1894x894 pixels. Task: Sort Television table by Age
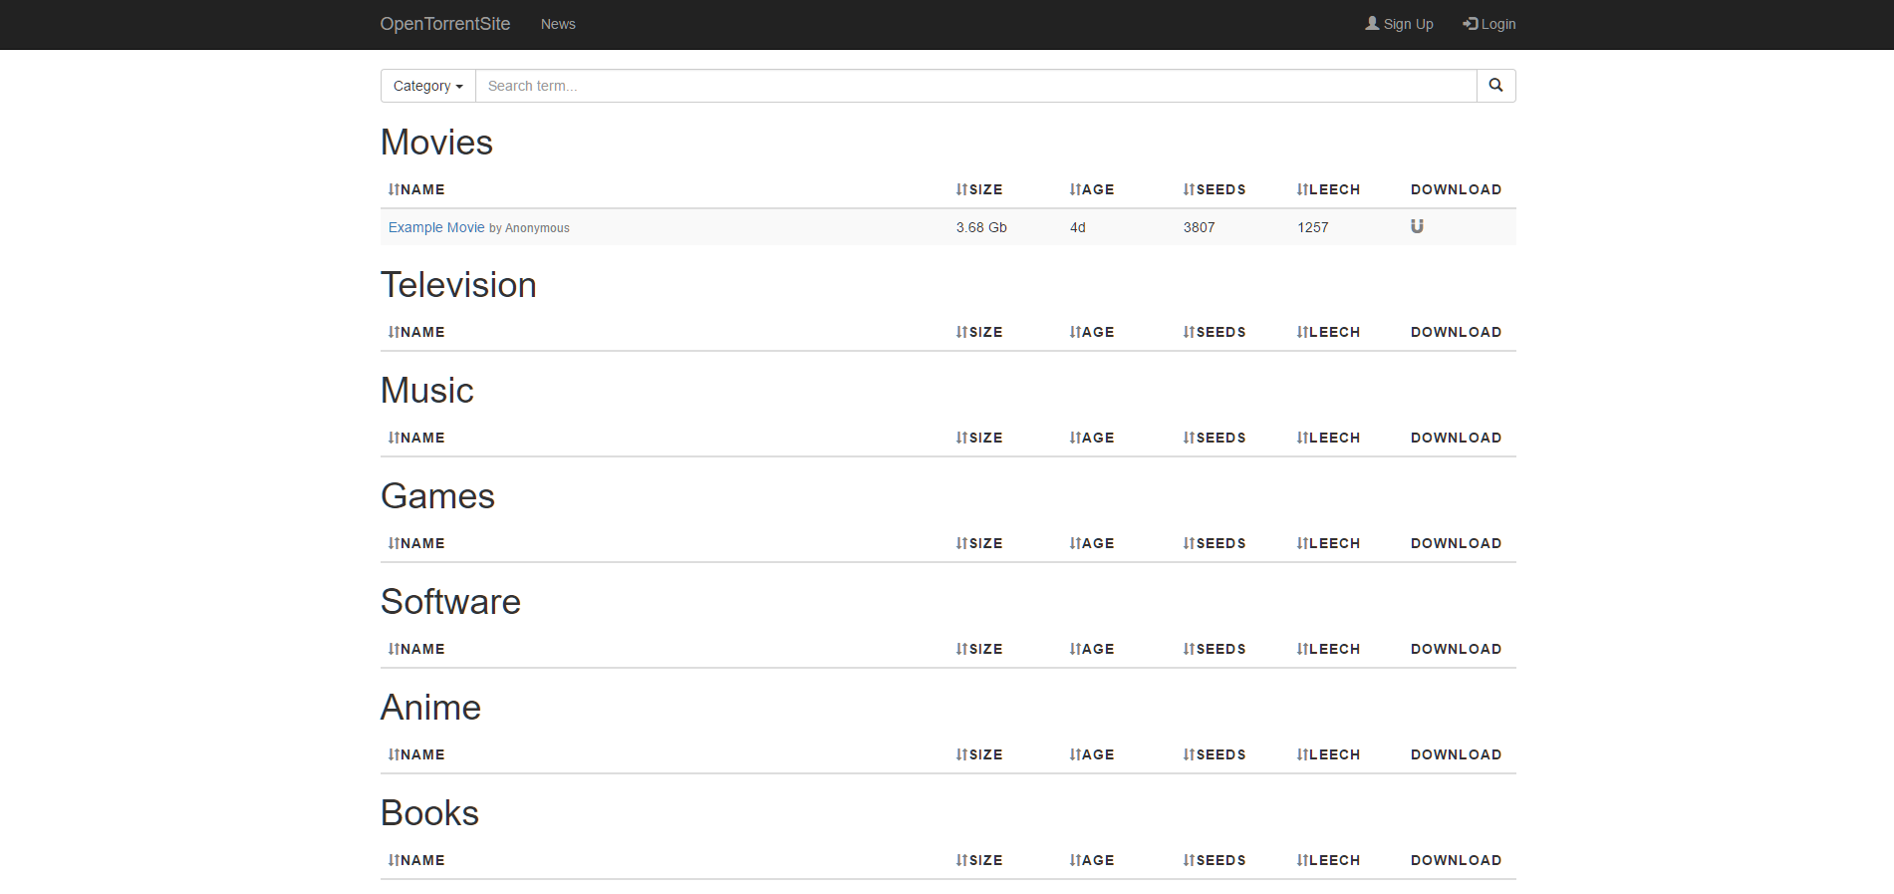point(1092,332)
